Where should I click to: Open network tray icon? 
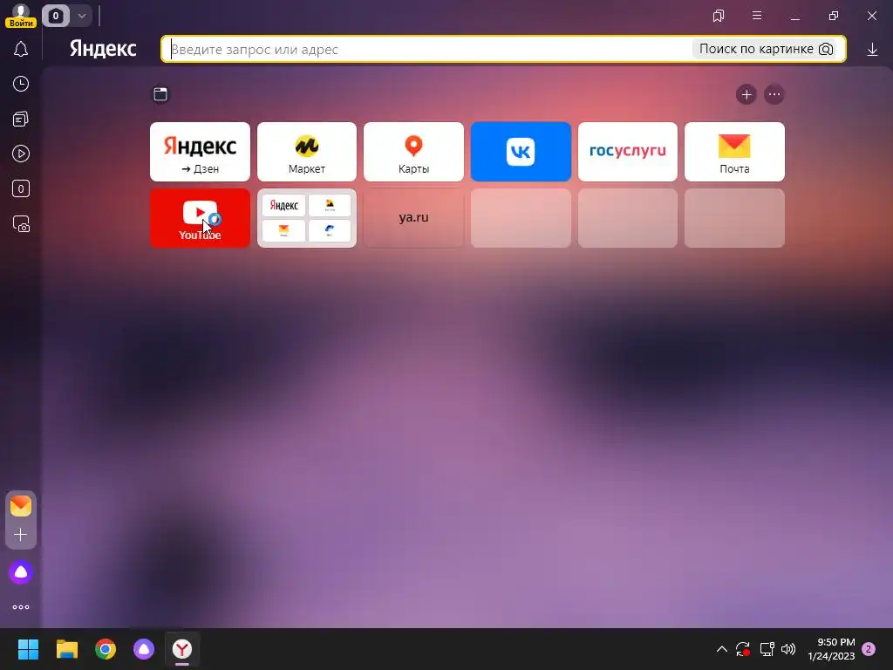(767, 649)
